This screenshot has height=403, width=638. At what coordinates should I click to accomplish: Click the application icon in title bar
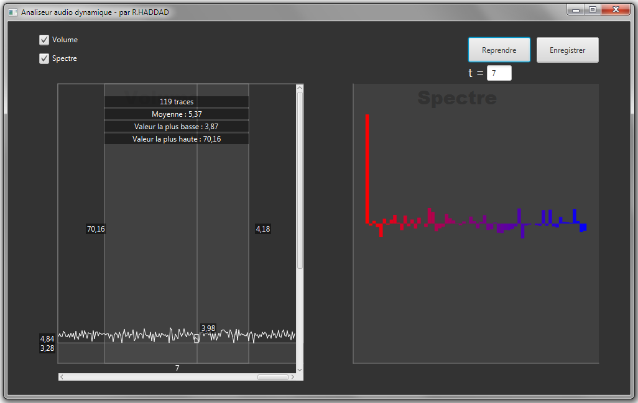pos(13,12)
